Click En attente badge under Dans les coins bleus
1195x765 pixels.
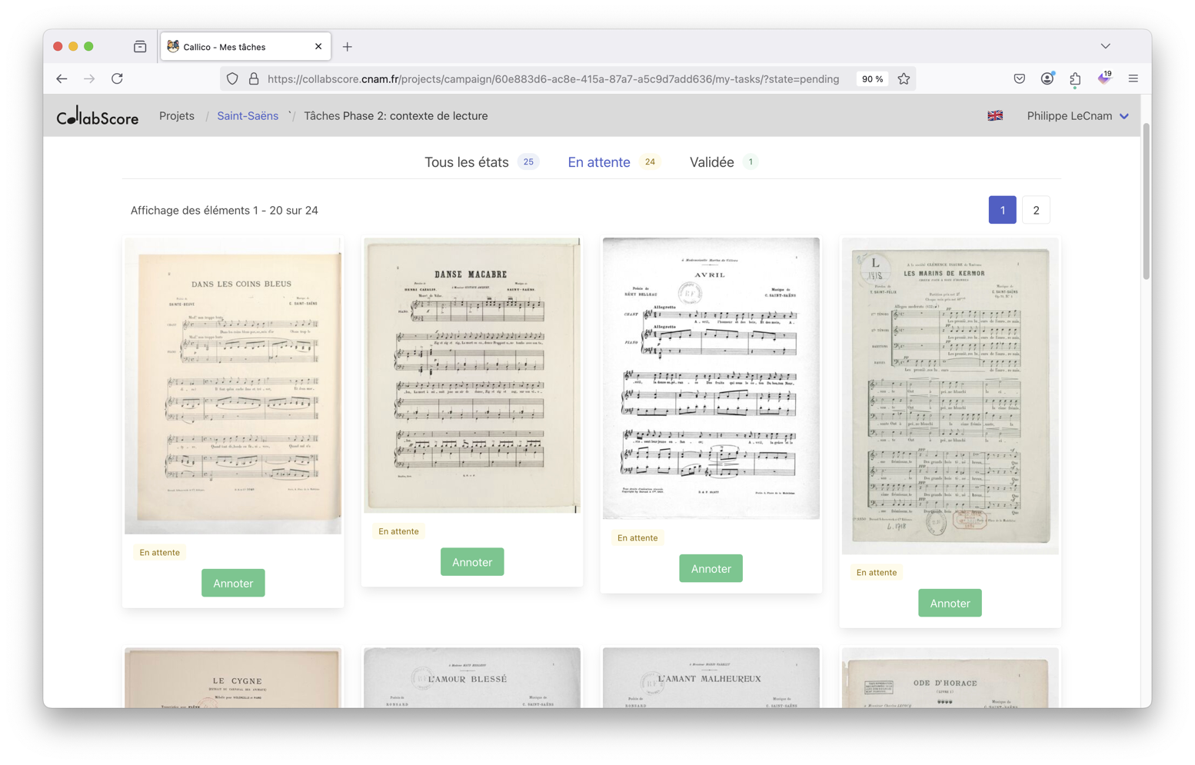(160, 553)
